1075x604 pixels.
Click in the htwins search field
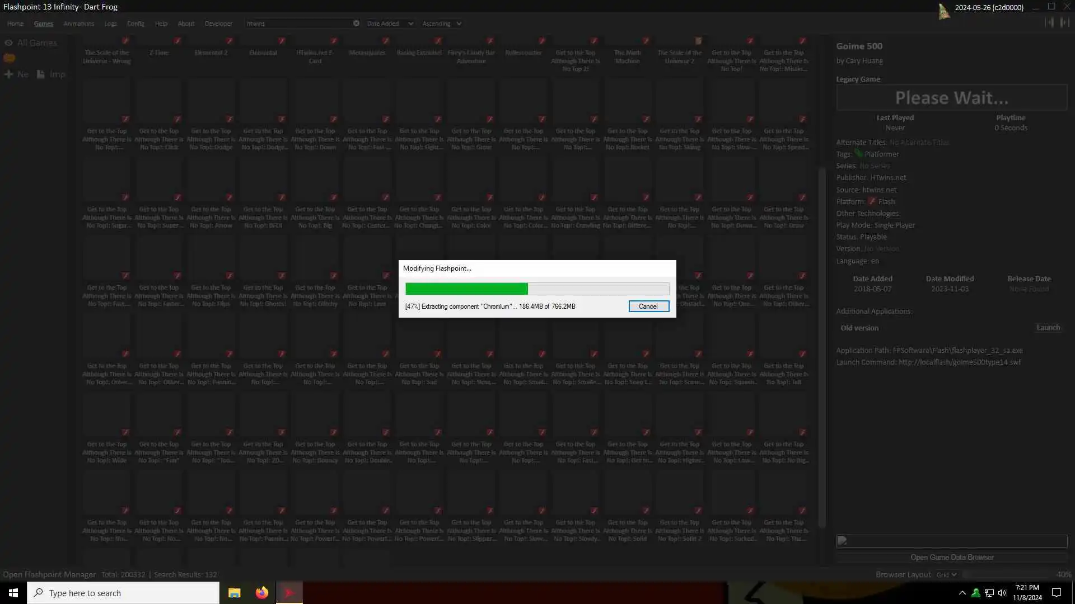(297, 23)
